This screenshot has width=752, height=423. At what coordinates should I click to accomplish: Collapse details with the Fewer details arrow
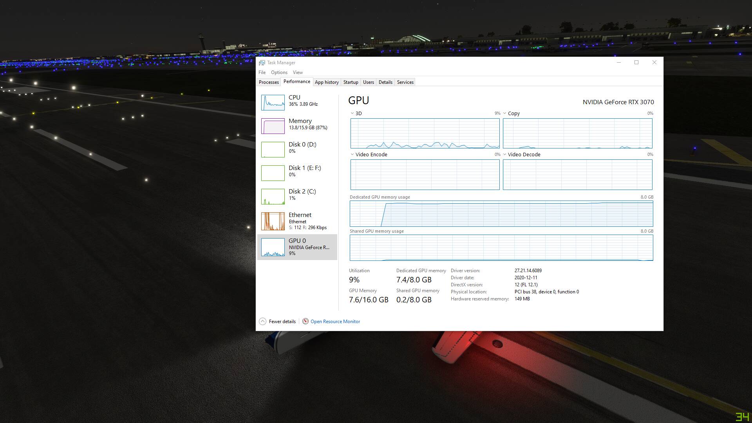262,322
